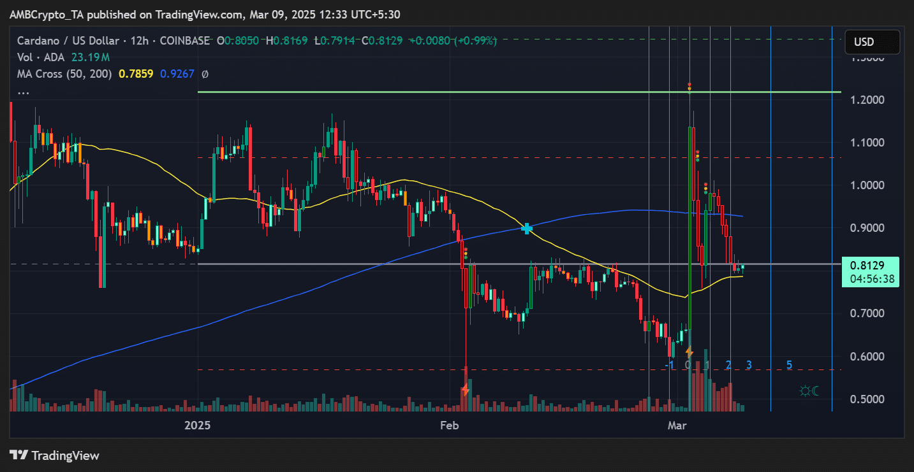Click the blue 3 cycle number

[749, 365]
